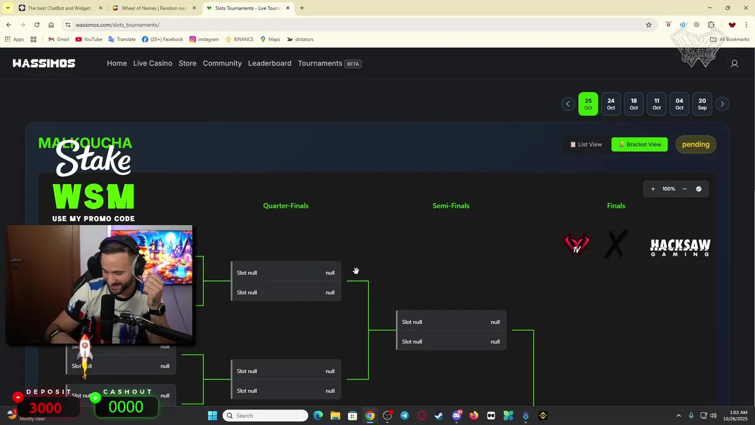Open the browser home page icon
Viewport: 755px width, 425px height.
[x=51, y=25]
